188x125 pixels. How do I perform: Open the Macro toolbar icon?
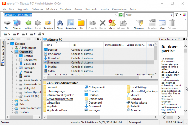point(112,25)
